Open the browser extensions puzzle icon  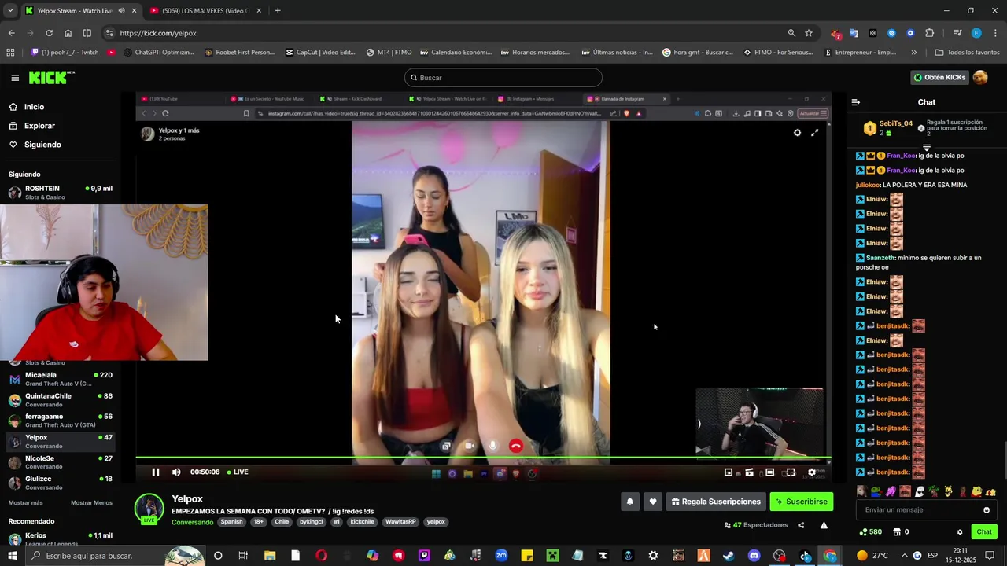[x=930, y=33]
